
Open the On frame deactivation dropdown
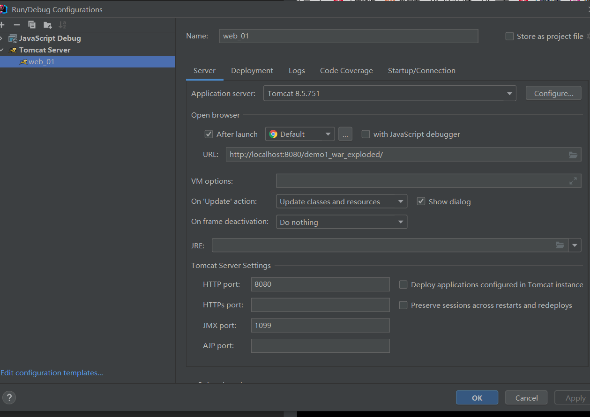342,222
